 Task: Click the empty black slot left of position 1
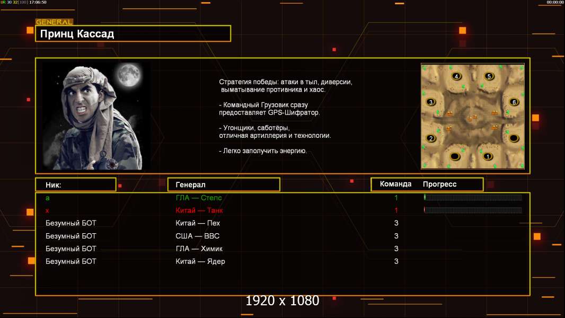point(455,156)
